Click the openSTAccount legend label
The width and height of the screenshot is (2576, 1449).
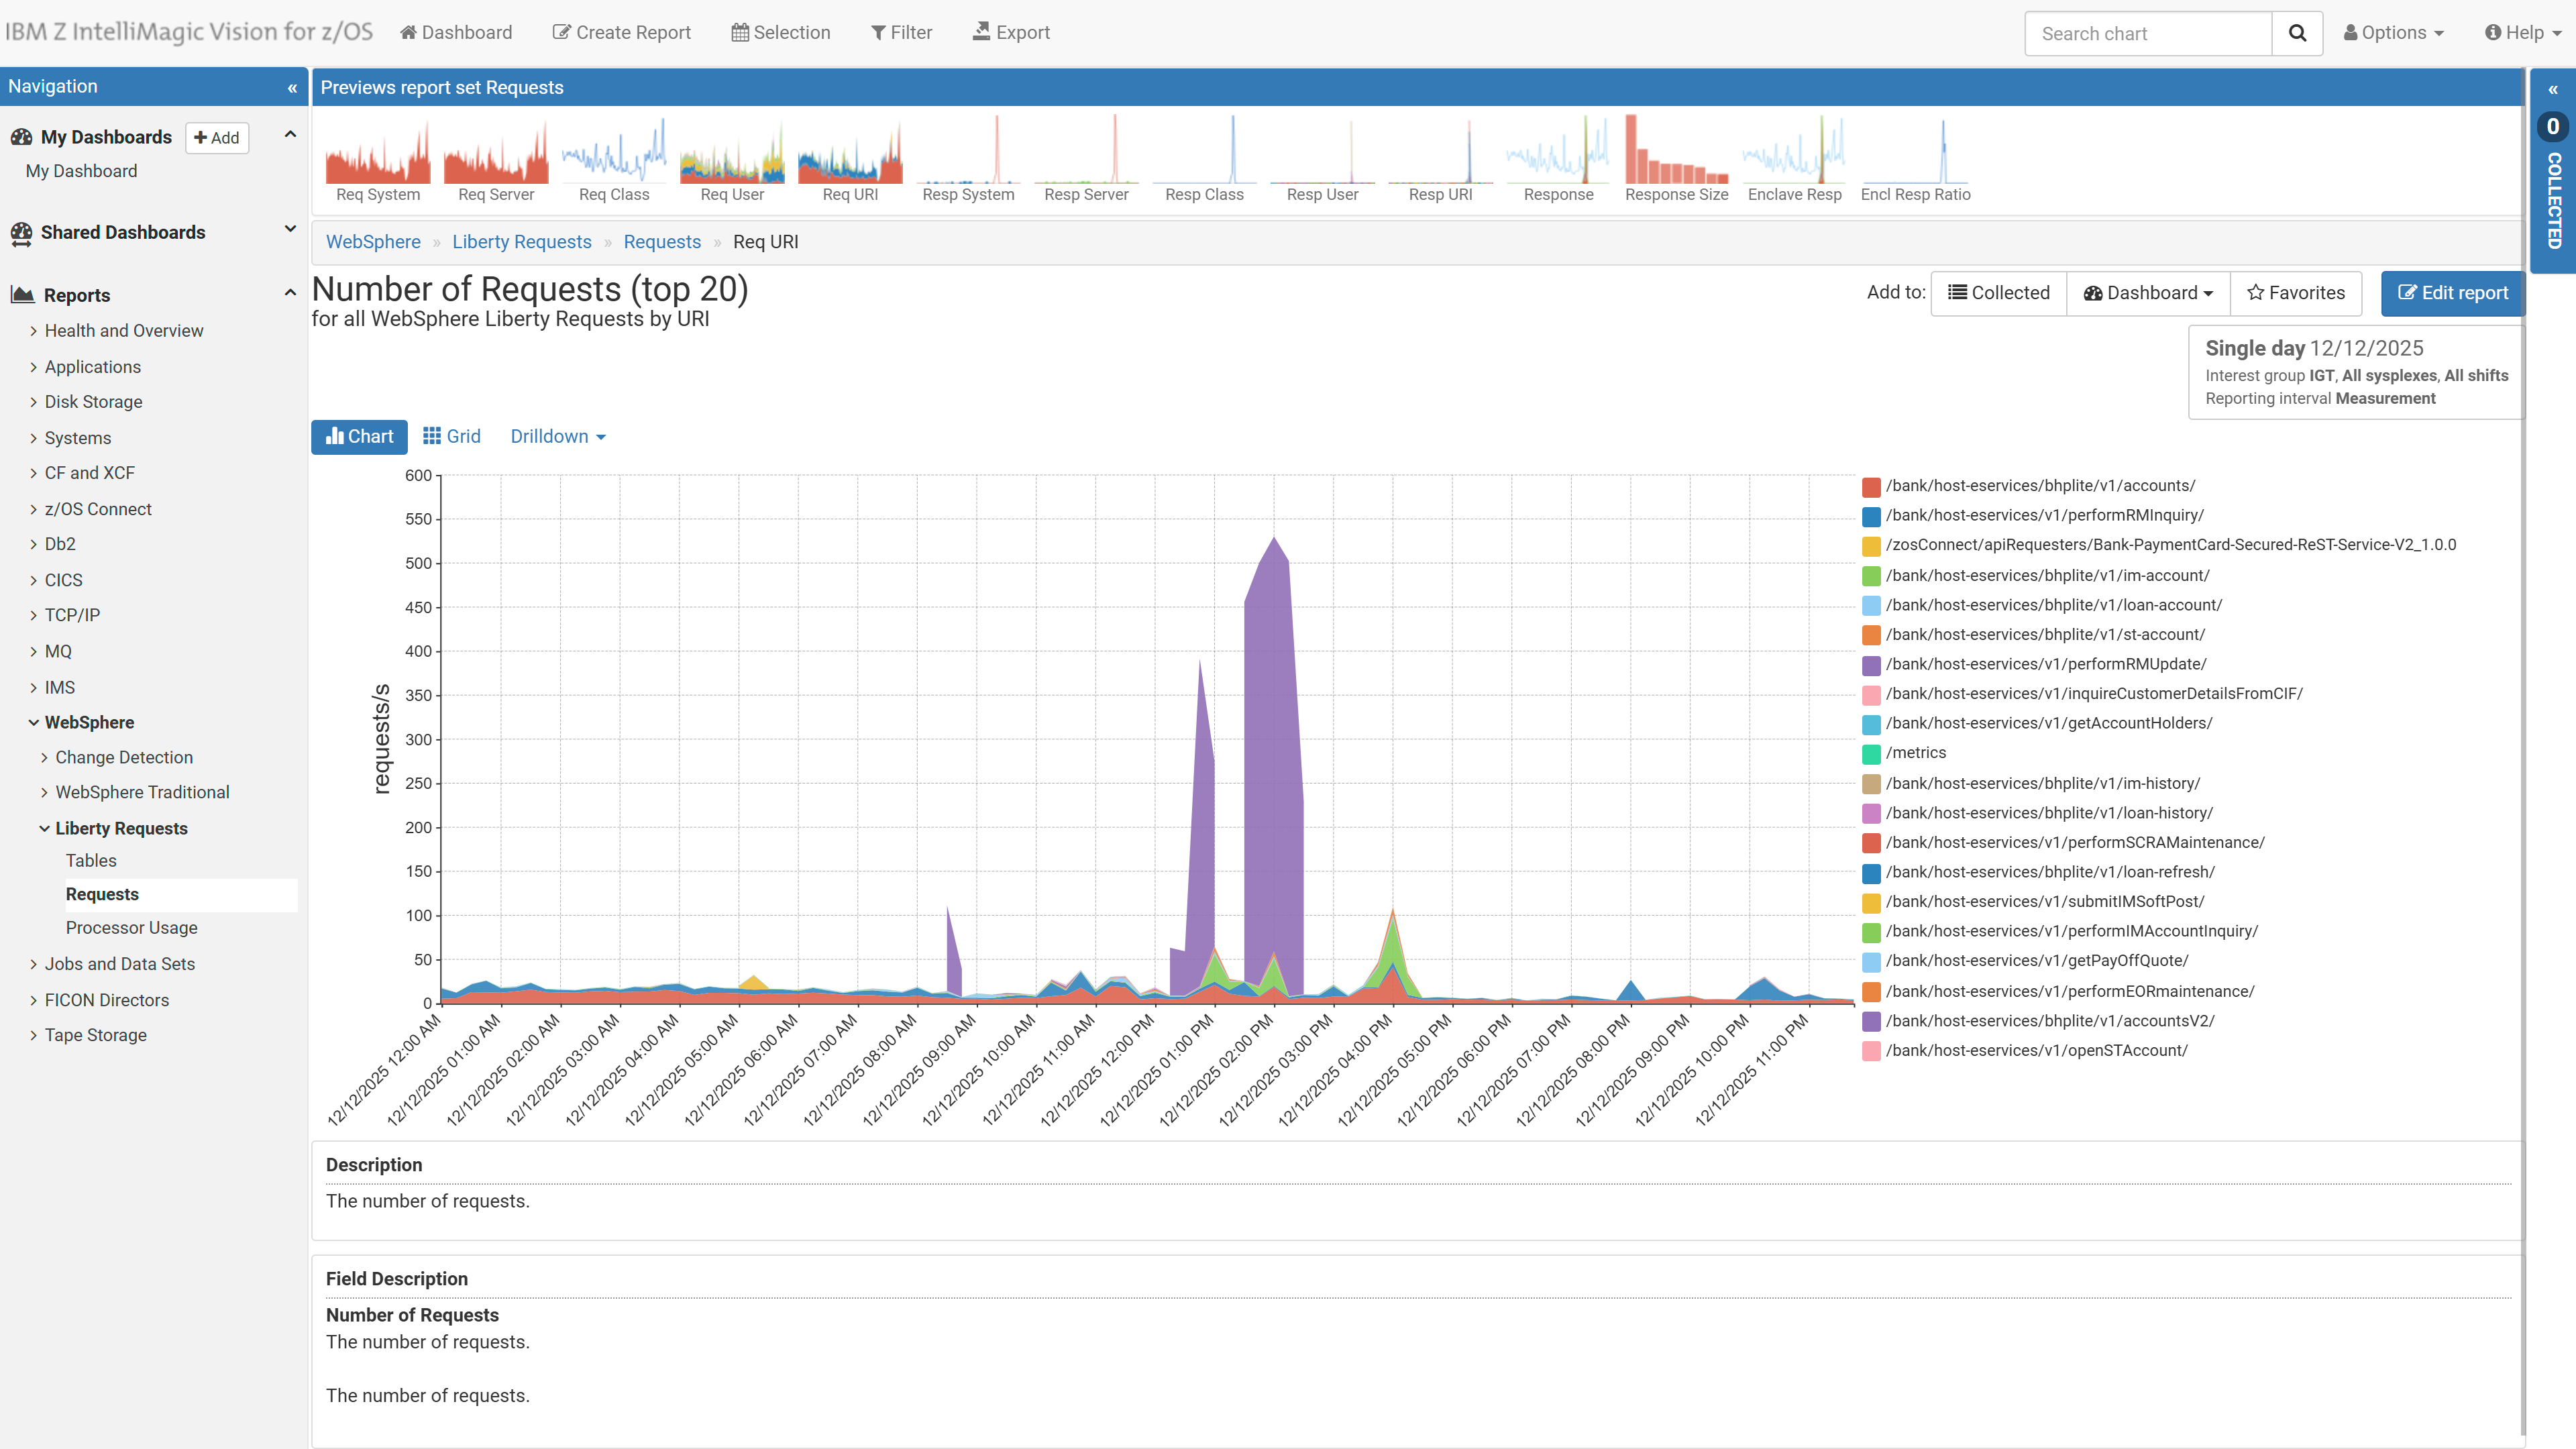tap(2036, 1050)
